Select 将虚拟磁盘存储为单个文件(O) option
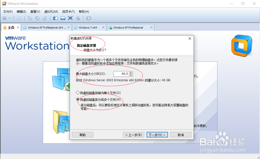This screenshot has width=260, height=159. (x=98, y=93)
